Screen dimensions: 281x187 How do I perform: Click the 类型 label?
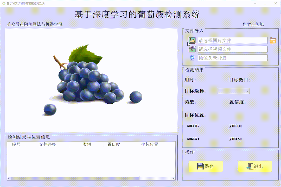(190, 102)
